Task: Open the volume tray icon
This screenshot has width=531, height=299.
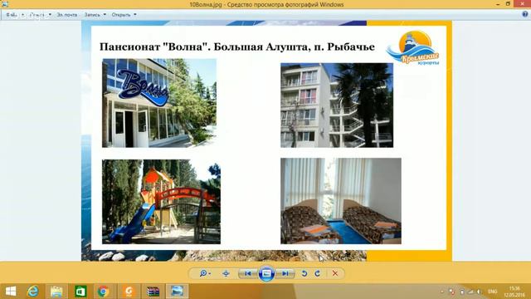Action: (x=480, y=292)
